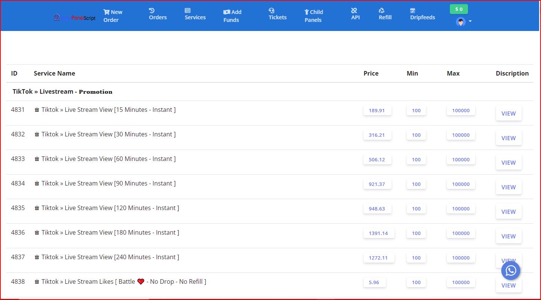This screenshot has height=300, width=541.
Task: Click the floating WhatsApp chat button
Action: [x=511, y=271]
